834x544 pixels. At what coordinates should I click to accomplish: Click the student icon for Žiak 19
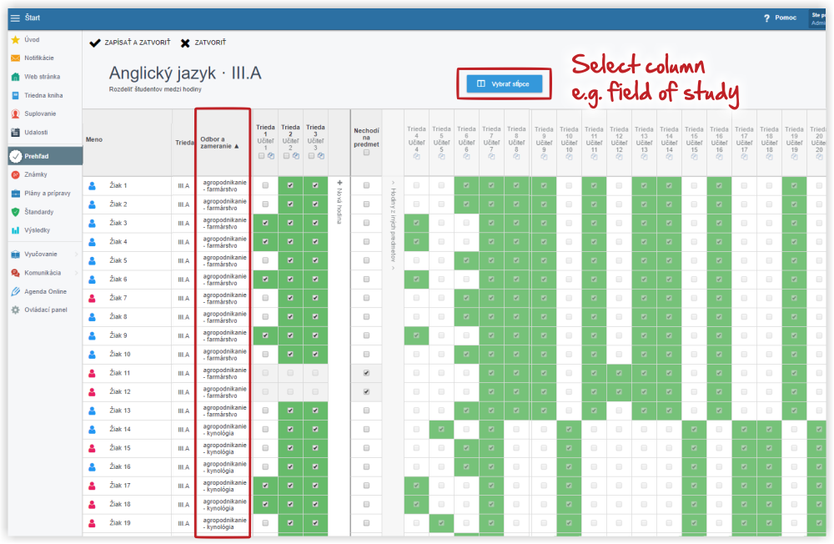point(92,523)
